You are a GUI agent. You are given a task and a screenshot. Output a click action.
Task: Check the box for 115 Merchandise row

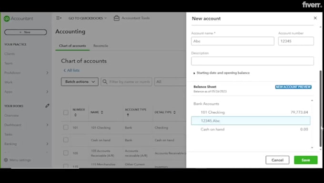(x=66, y=166)
